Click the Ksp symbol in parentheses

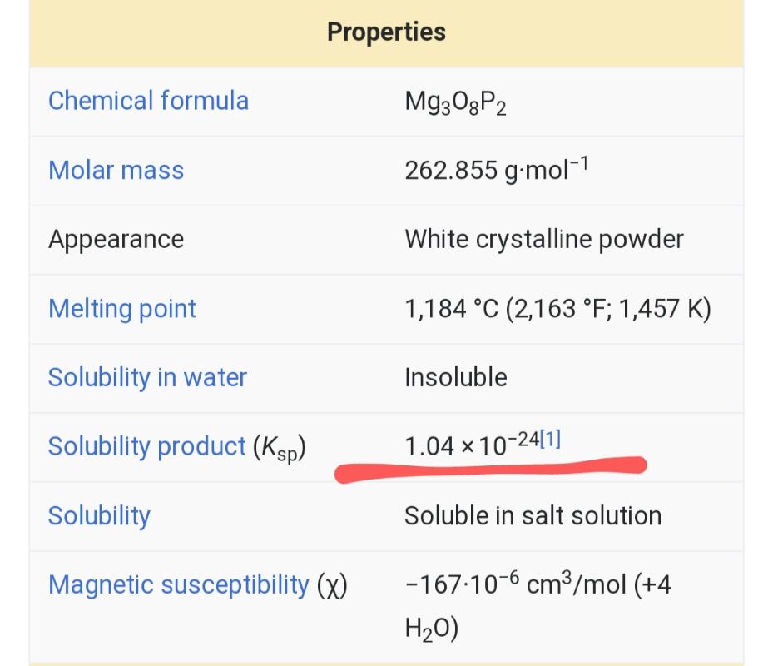tap(280, 449)
